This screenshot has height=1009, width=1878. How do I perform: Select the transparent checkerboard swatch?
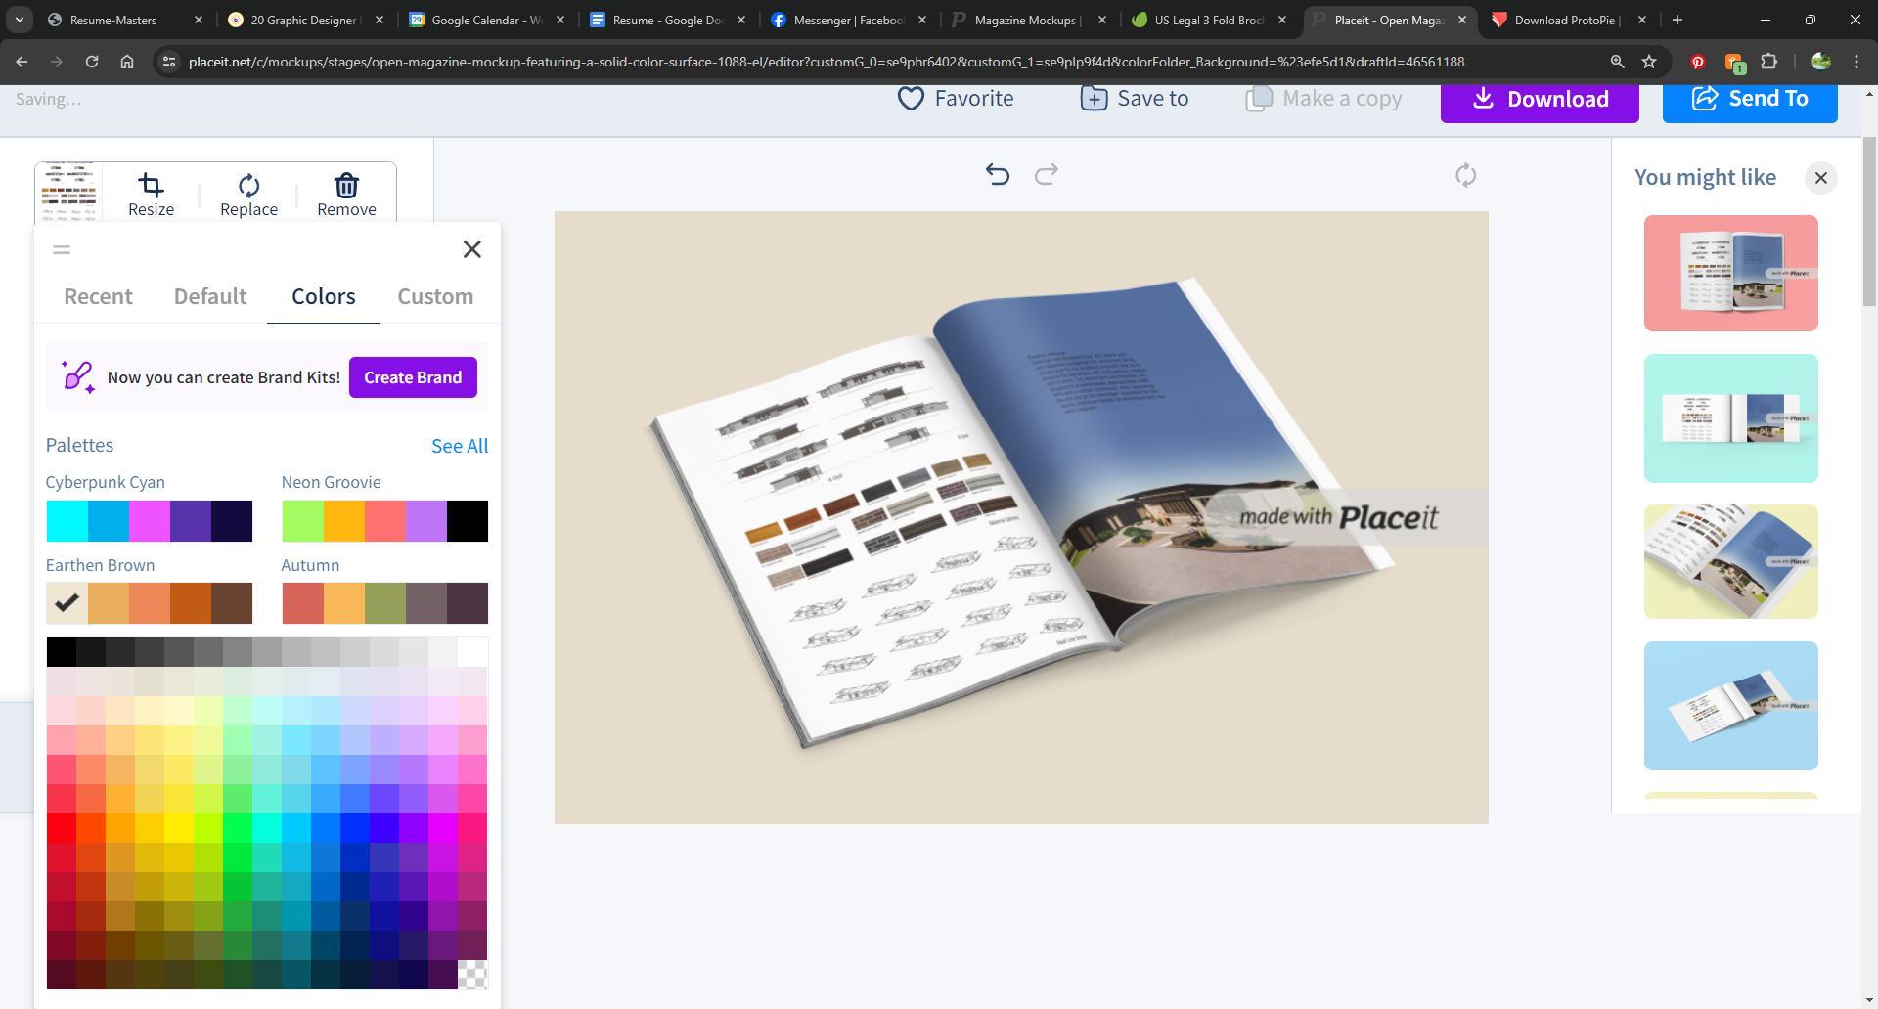pyautogui.click(x=472, y=975)
